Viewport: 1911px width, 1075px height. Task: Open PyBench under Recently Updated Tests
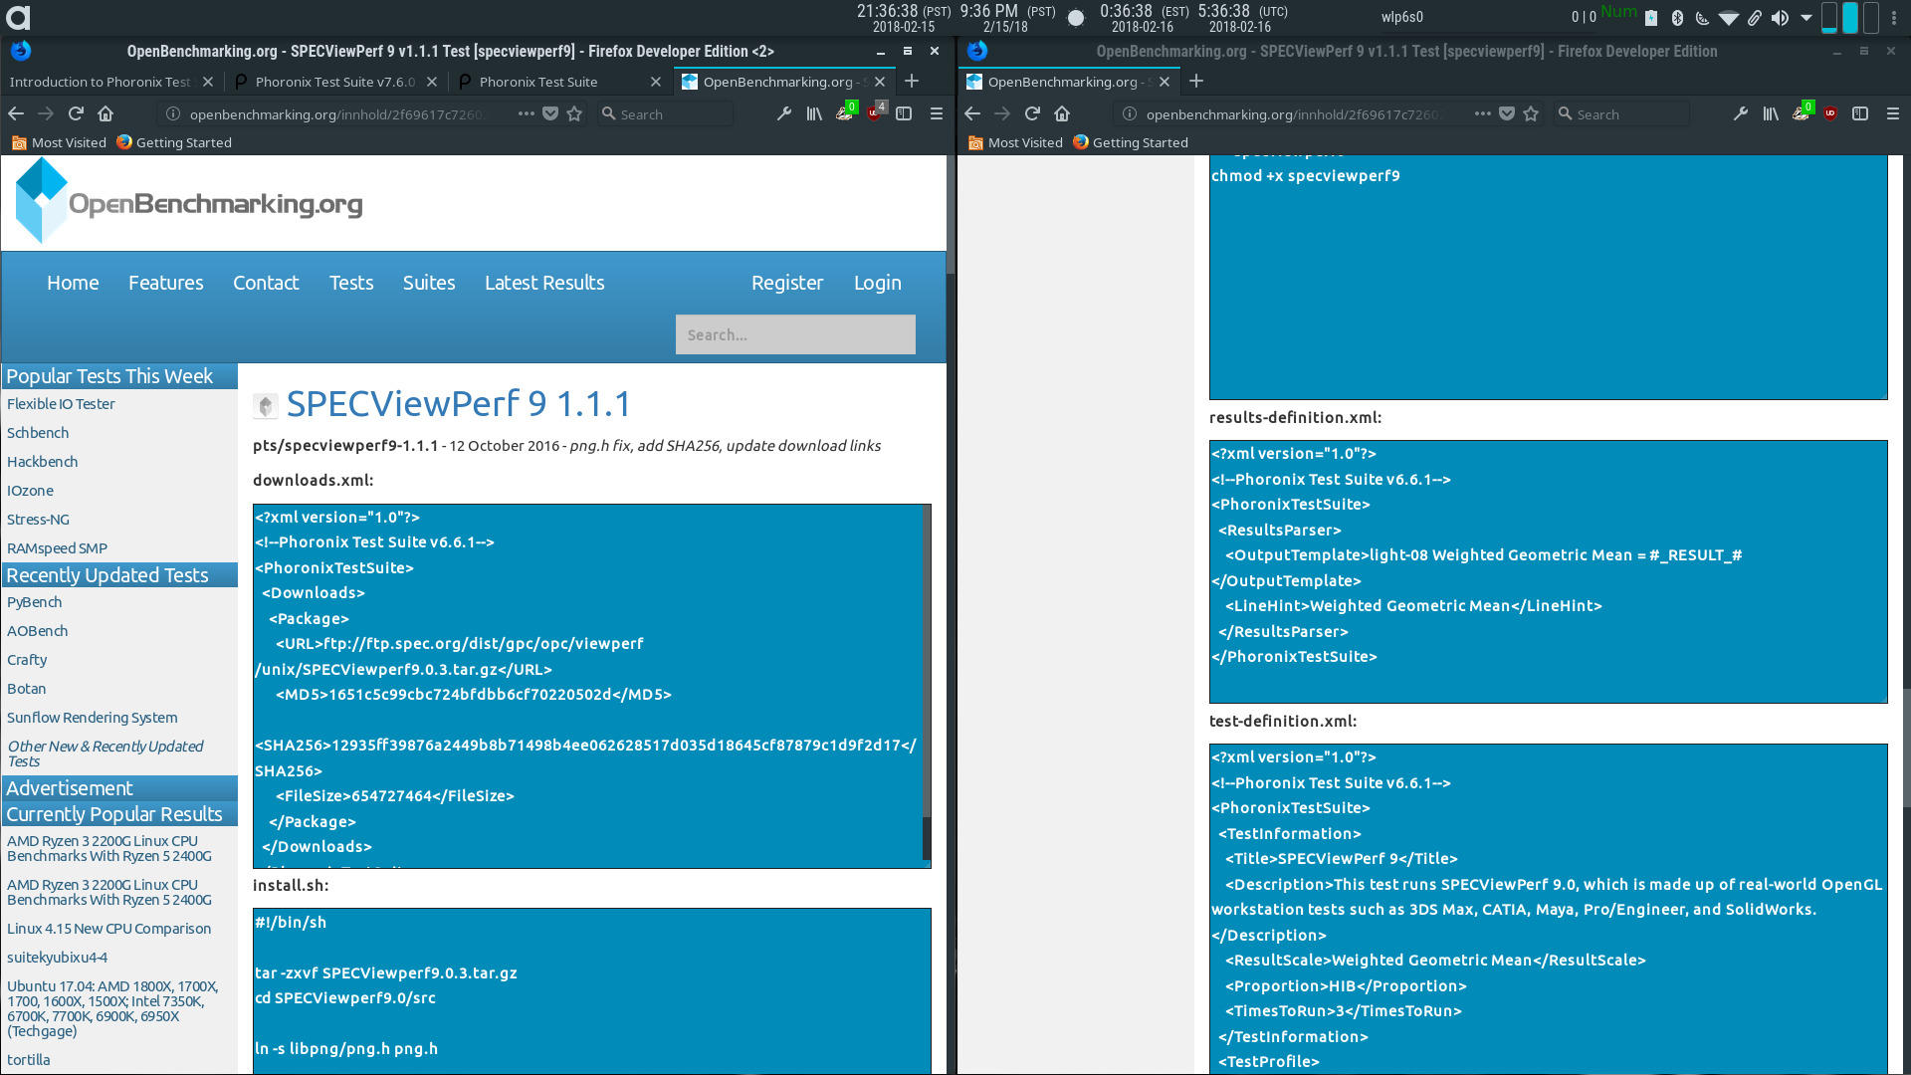pos(34,602)
